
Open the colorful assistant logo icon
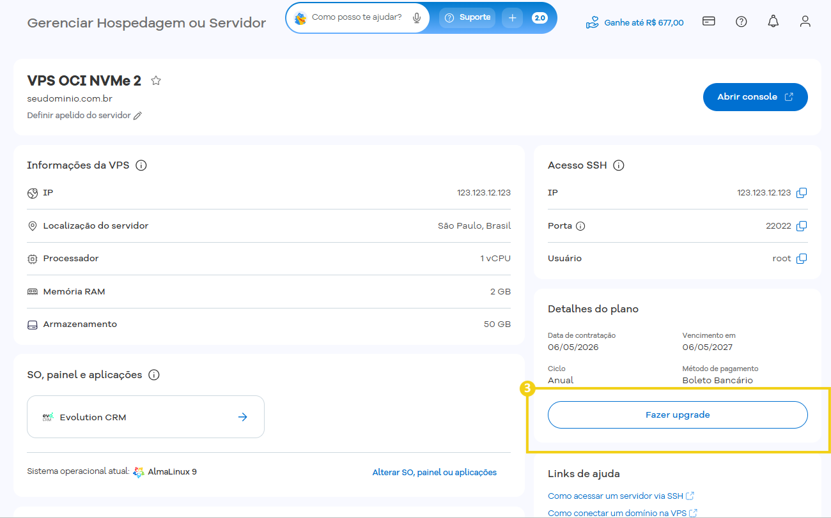(x=300, y=18)
